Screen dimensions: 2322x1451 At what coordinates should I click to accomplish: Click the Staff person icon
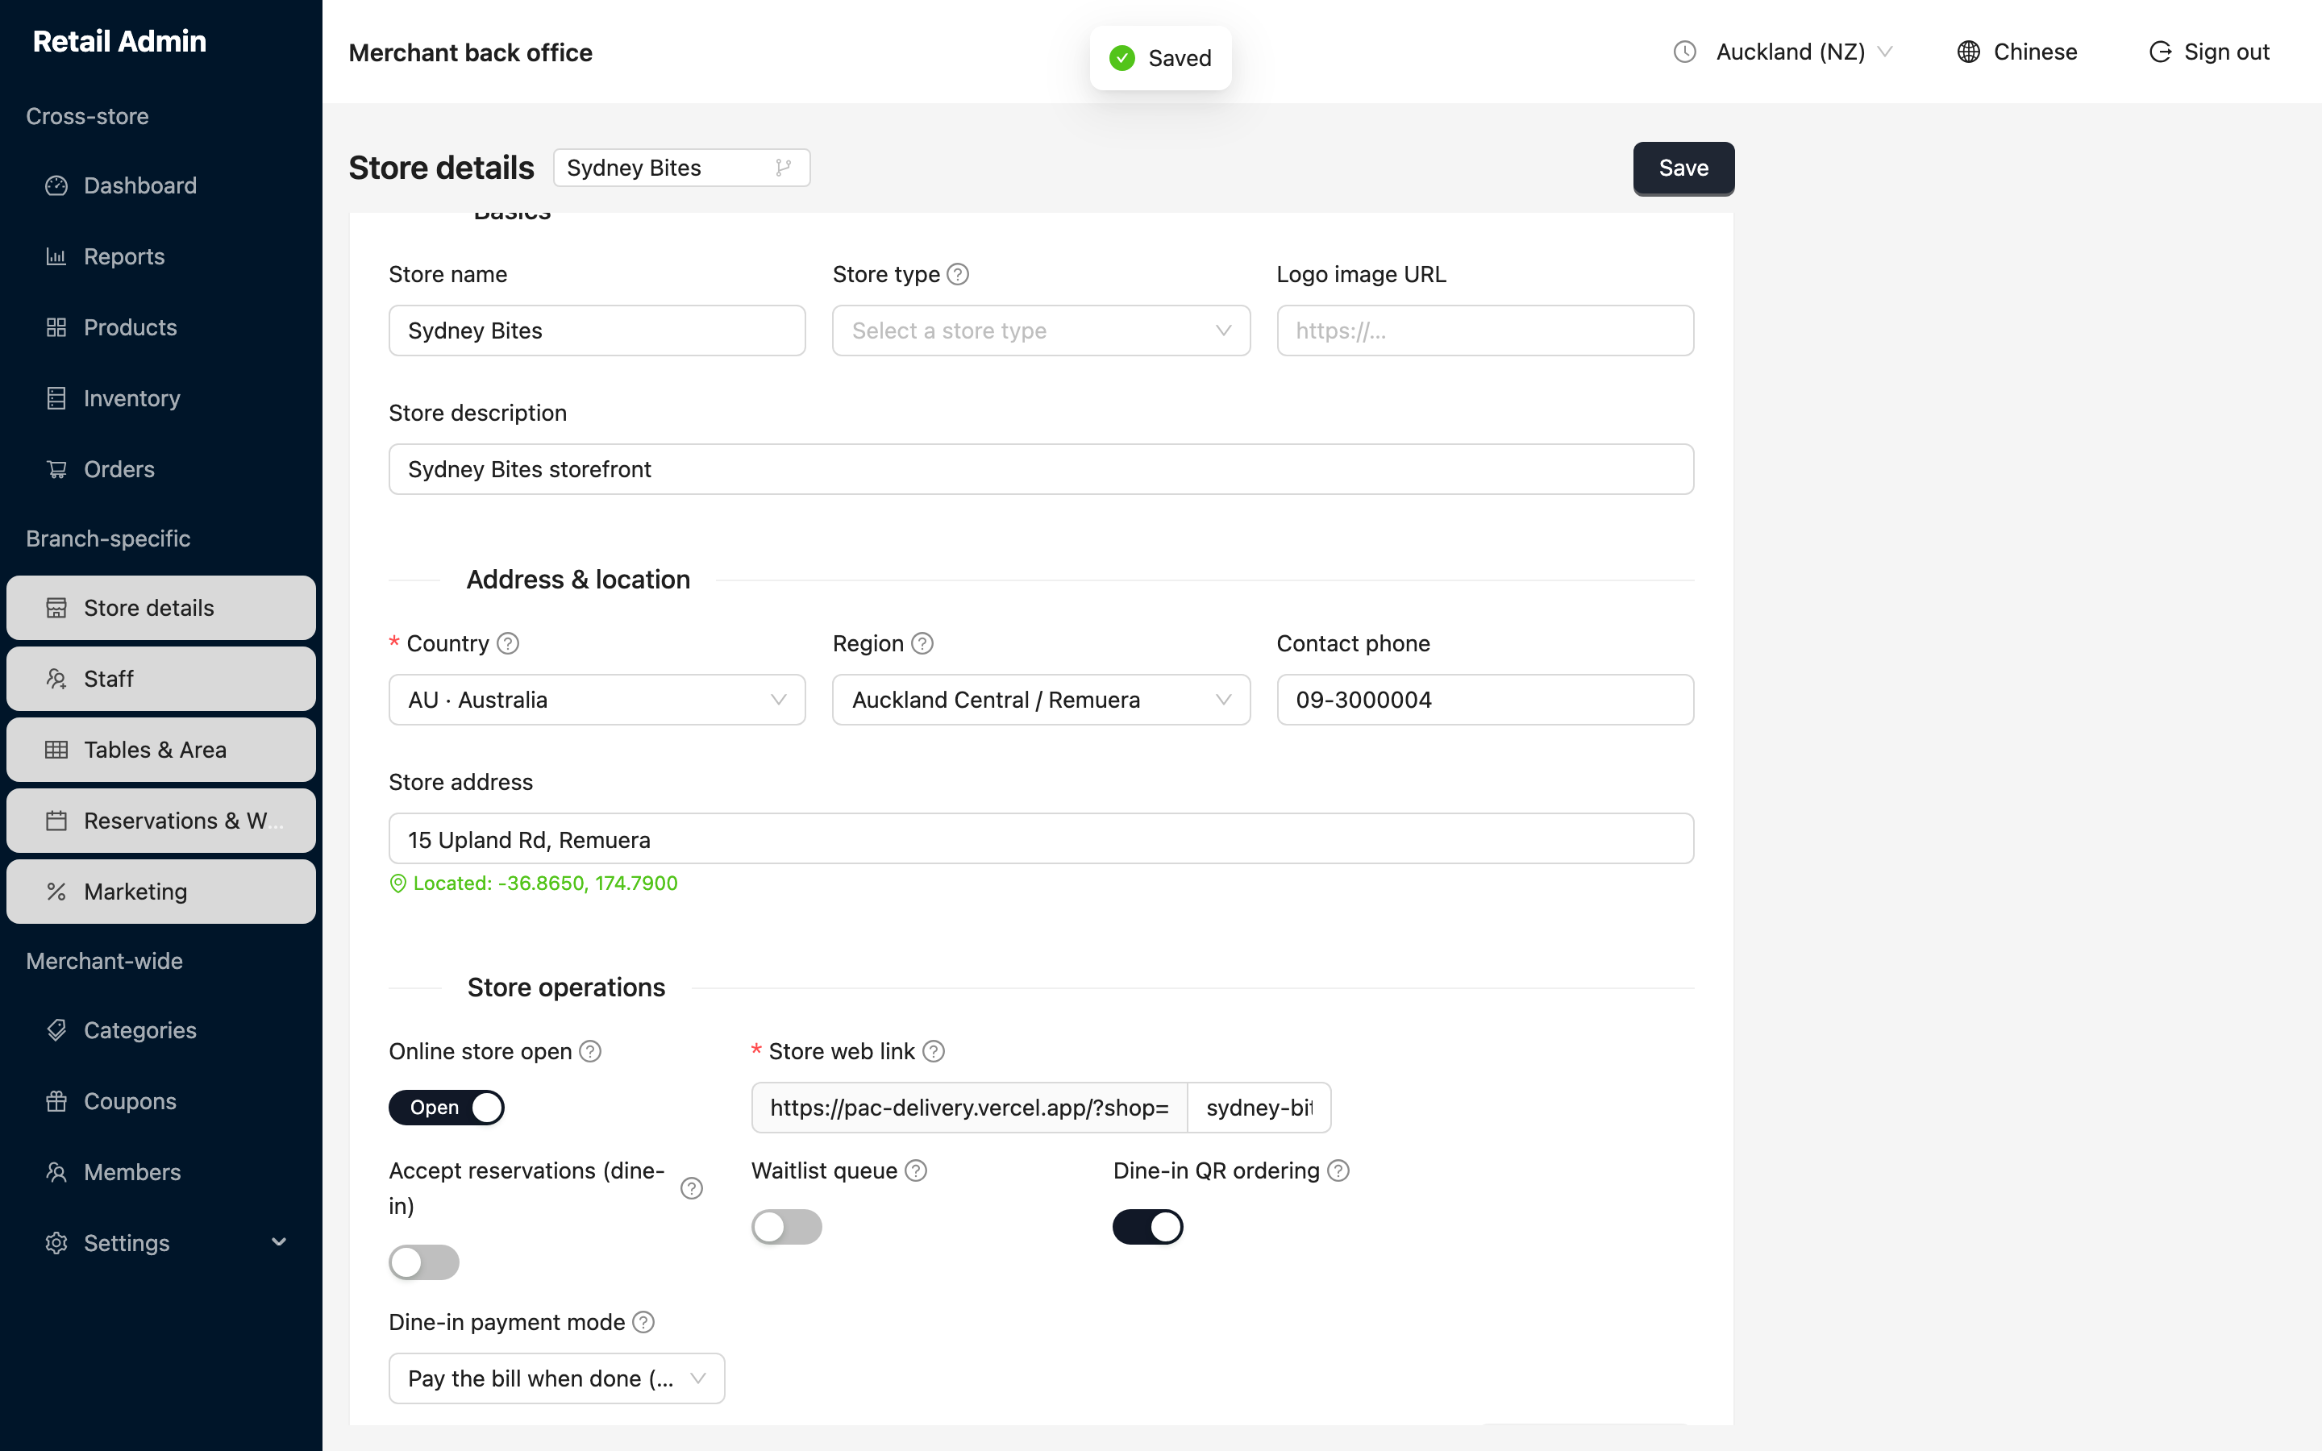coord(56,679)
